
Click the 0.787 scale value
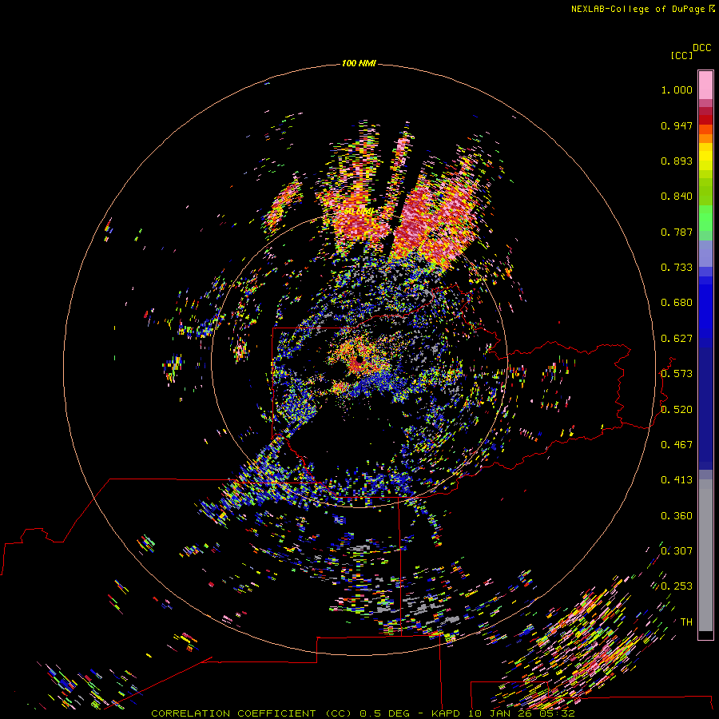pyautogui.click(x=677, y=232)
